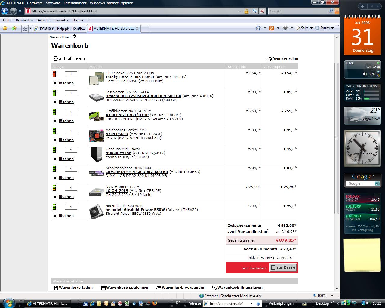The image size is (385, 308).
Task: Click the Favorites Center star icon
Action: 5,28
